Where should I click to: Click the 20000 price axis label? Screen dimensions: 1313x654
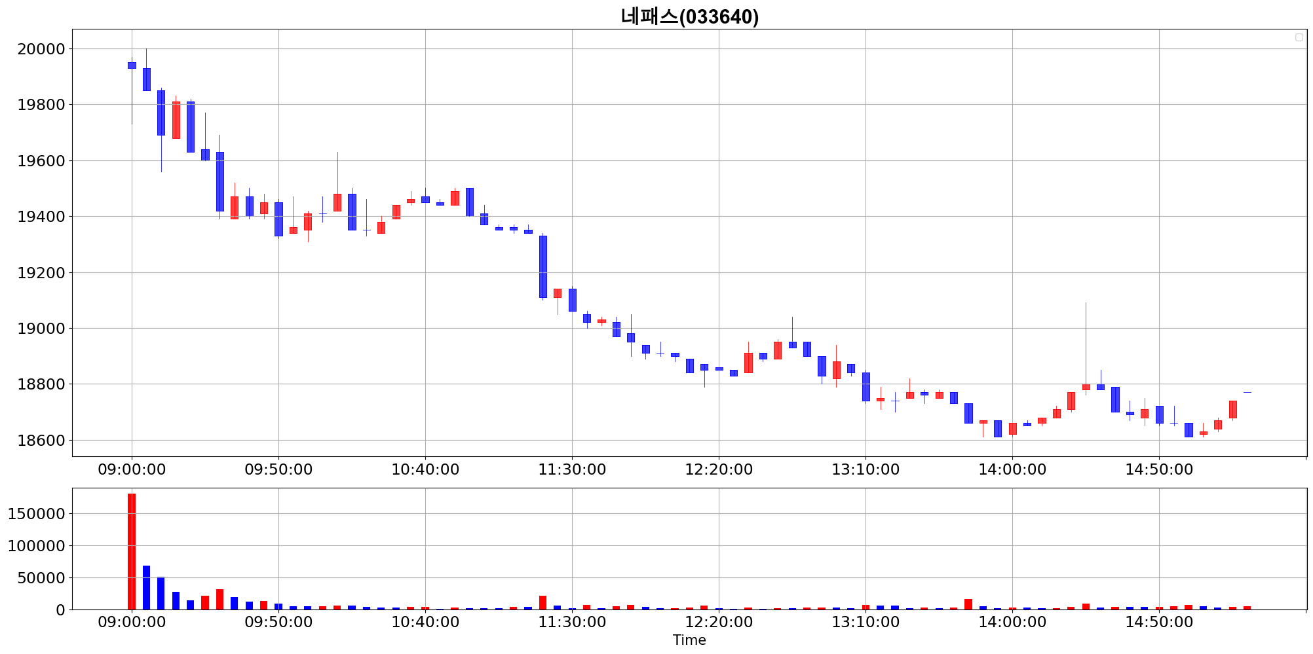pyautogui.click(x=41, y=49)
